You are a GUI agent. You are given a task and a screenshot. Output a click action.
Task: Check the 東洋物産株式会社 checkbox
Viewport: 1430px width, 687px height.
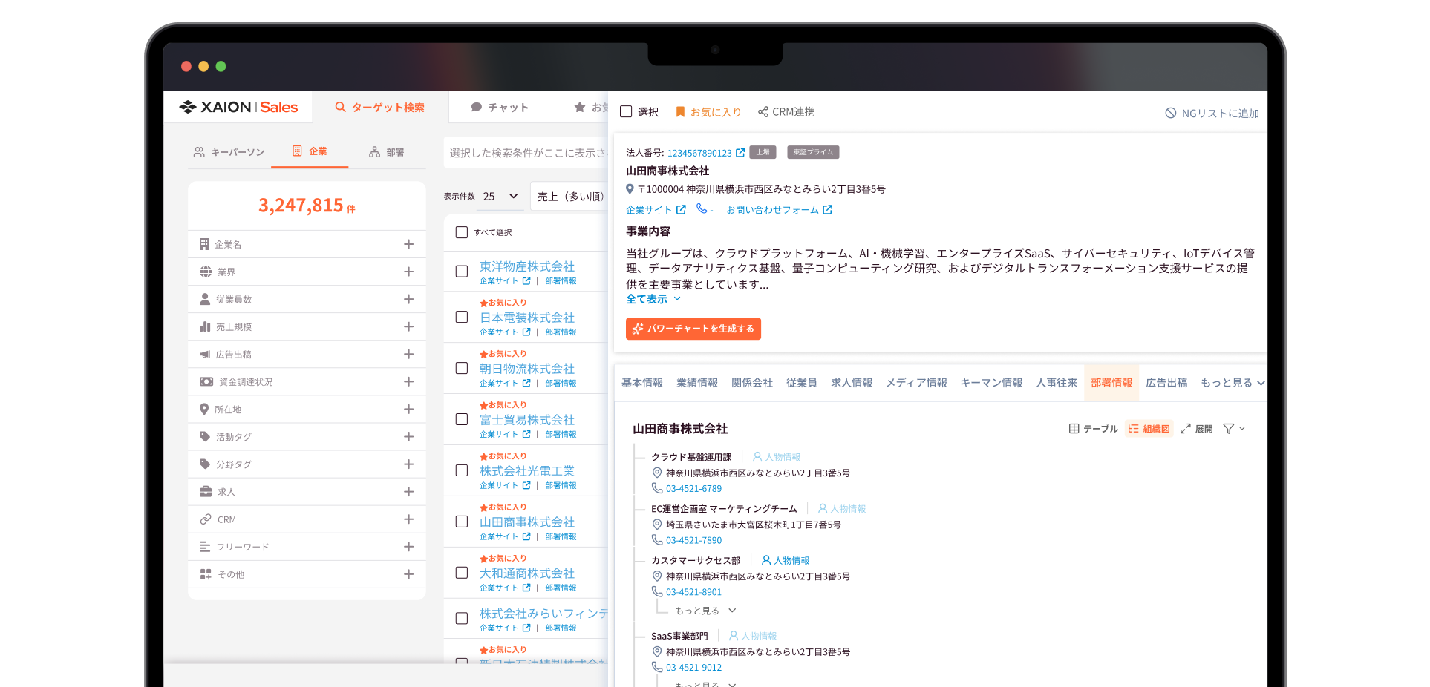pos(462,272)
